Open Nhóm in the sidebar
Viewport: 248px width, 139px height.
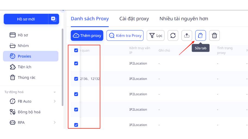click(31, 46)
